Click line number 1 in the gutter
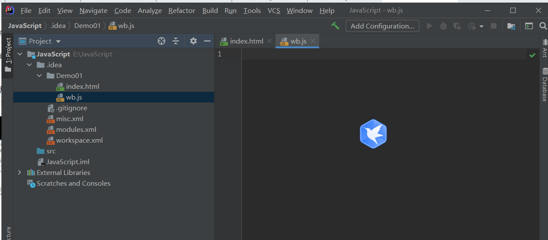This screenshot has height=240, width=548. pos(220,54)
